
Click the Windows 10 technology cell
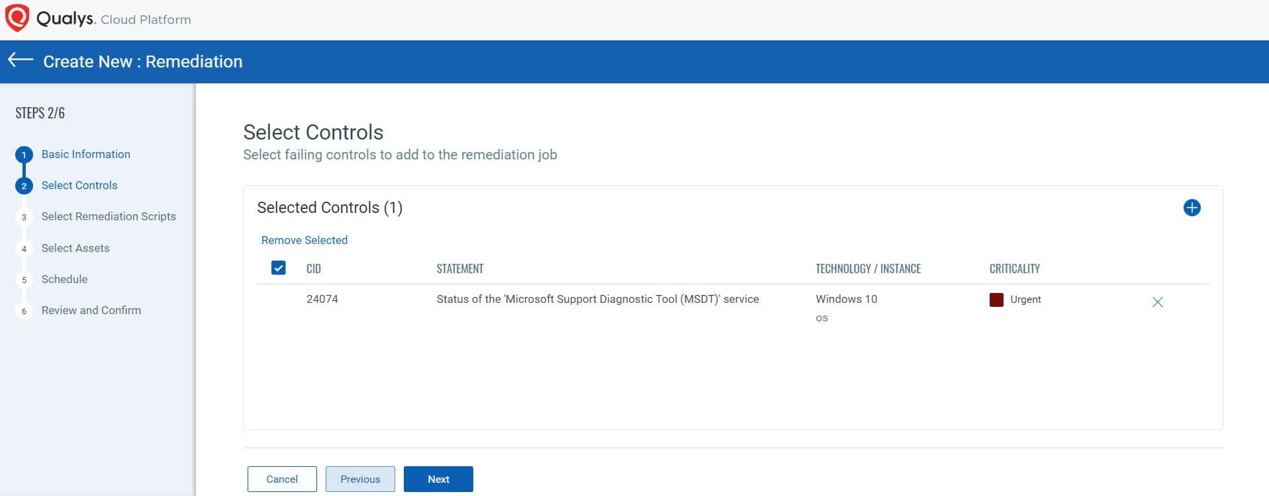[846, 299]
